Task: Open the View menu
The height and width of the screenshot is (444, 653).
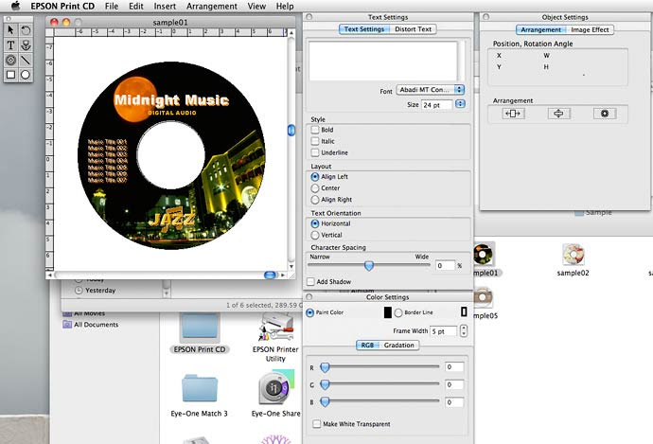Action: click(x=256, y=7)
